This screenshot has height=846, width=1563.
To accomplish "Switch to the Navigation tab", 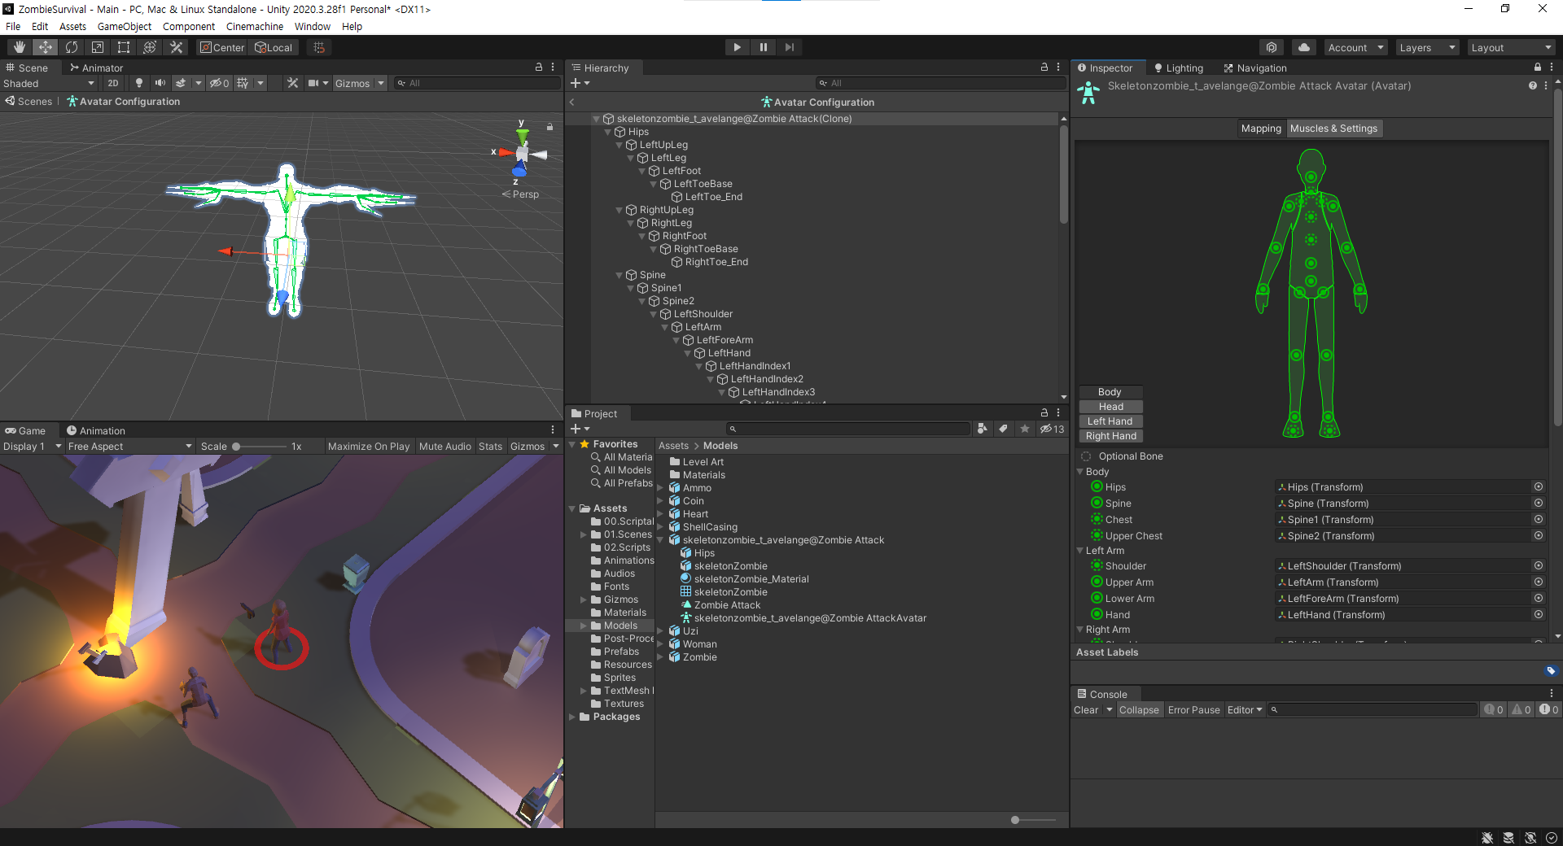I will [1254, 68].
